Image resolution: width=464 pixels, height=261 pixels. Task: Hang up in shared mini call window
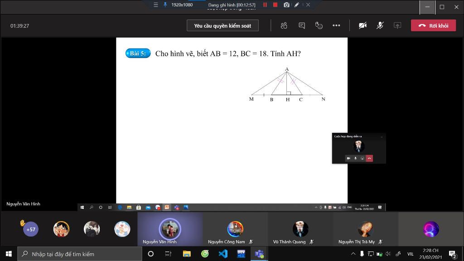coord(369,158)
